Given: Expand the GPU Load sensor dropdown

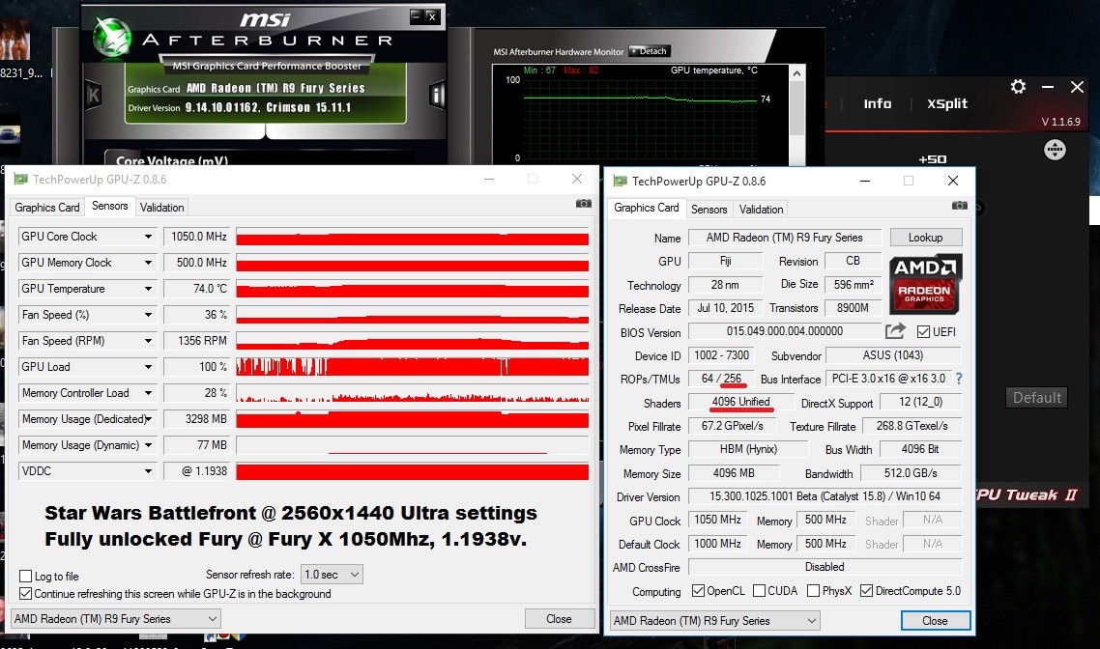Looking at the screenshot, I should click(x=148, y=367).
